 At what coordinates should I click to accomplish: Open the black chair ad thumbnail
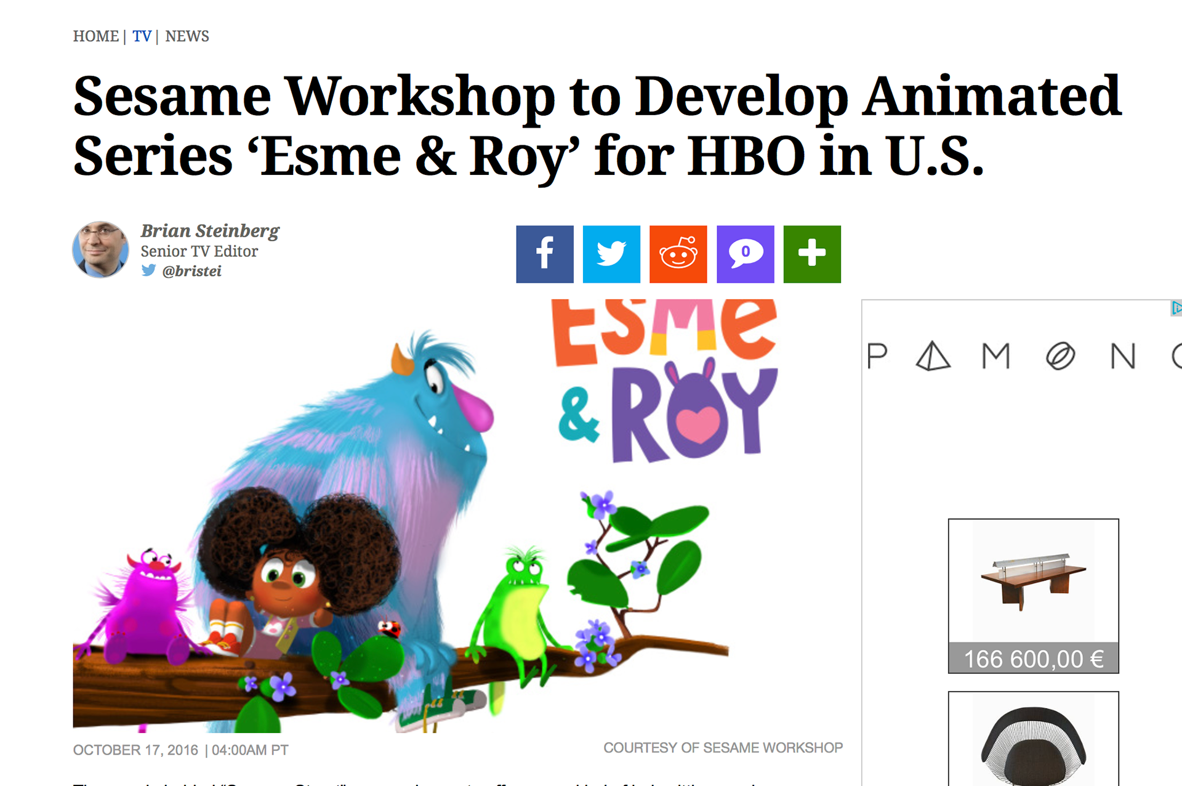[x=1033, y=742]
